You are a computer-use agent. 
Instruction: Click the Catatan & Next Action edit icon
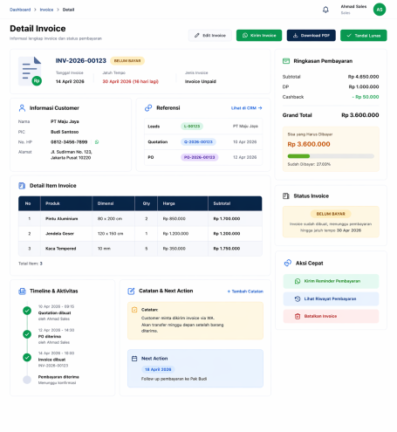131,291
